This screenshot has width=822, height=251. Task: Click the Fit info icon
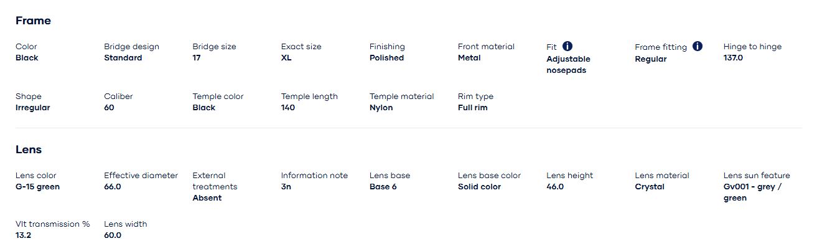pyautogui.click(x=567, y=46)
